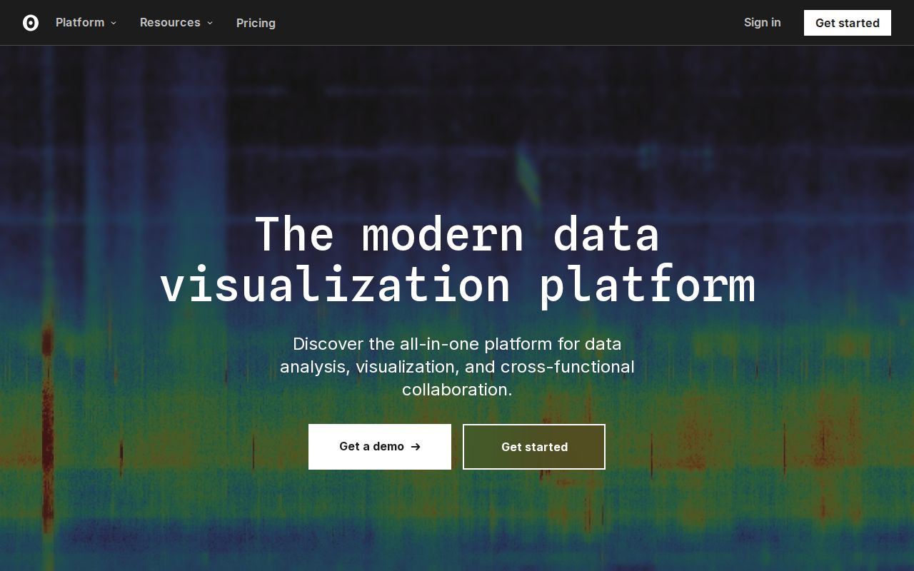This screenshot has width=914, height=571.
Task: Open the Resources menu item
Action: [x=170, y=22]
